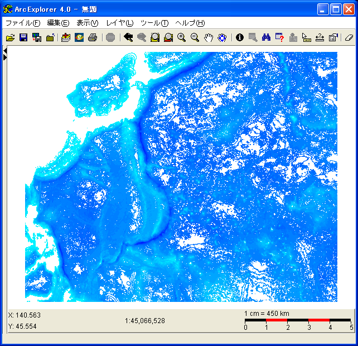Activate the Pan hand tool
The image size is (358, 346).
coord(209,37)
